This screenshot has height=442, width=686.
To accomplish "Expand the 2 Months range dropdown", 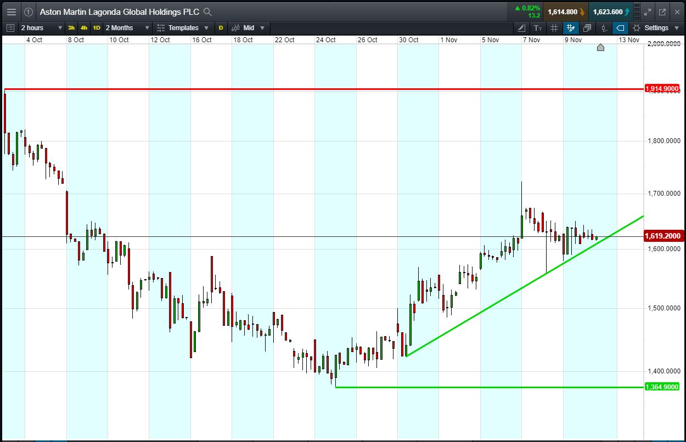I will pos(127,27).
